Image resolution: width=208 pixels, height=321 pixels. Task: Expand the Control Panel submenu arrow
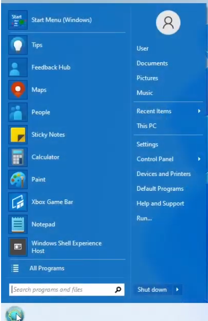[x=199, y=159]
